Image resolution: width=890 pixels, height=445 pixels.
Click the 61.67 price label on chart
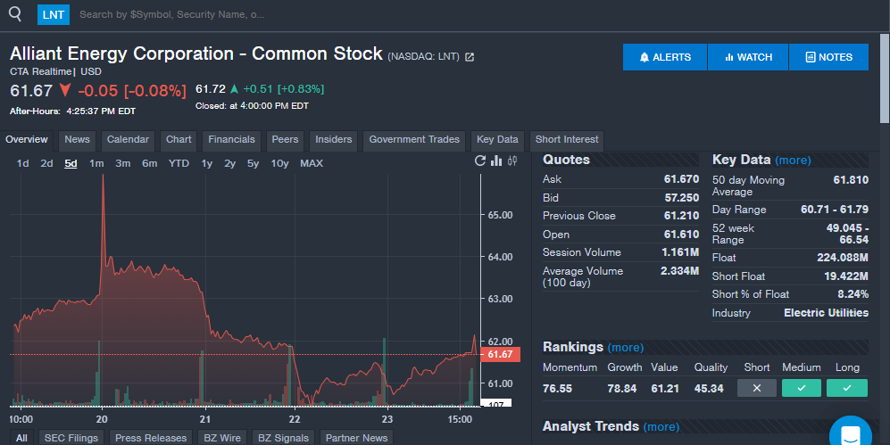[500, 355]
